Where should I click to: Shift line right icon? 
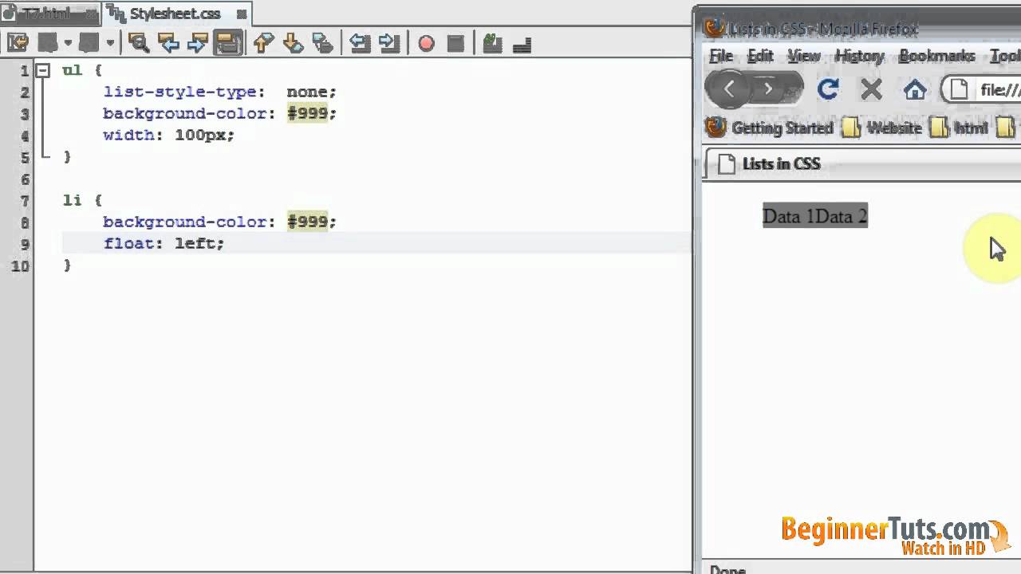pyautogui.click(x=389, y=43)
